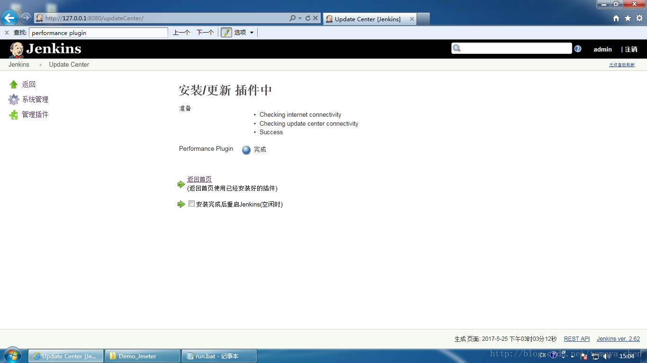Click the Jenkins butler logo
The width and height of the screenshot is (647, 363).
17,50
